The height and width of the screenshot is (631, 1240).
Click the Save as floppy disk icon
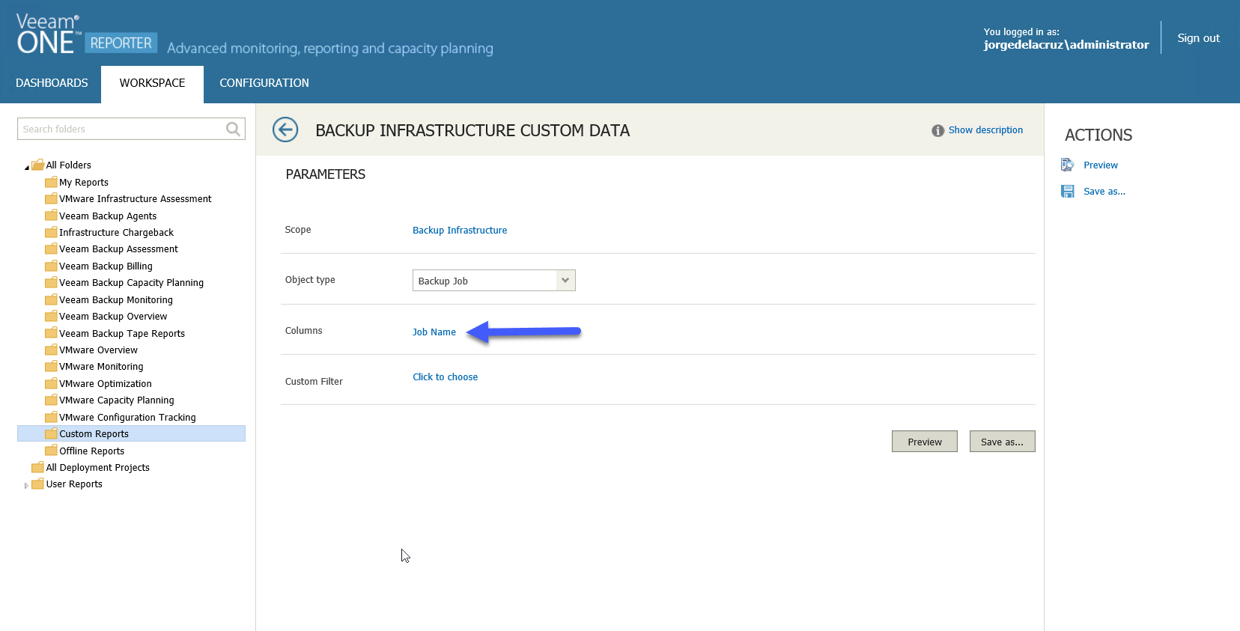(x=1067, y=192)
